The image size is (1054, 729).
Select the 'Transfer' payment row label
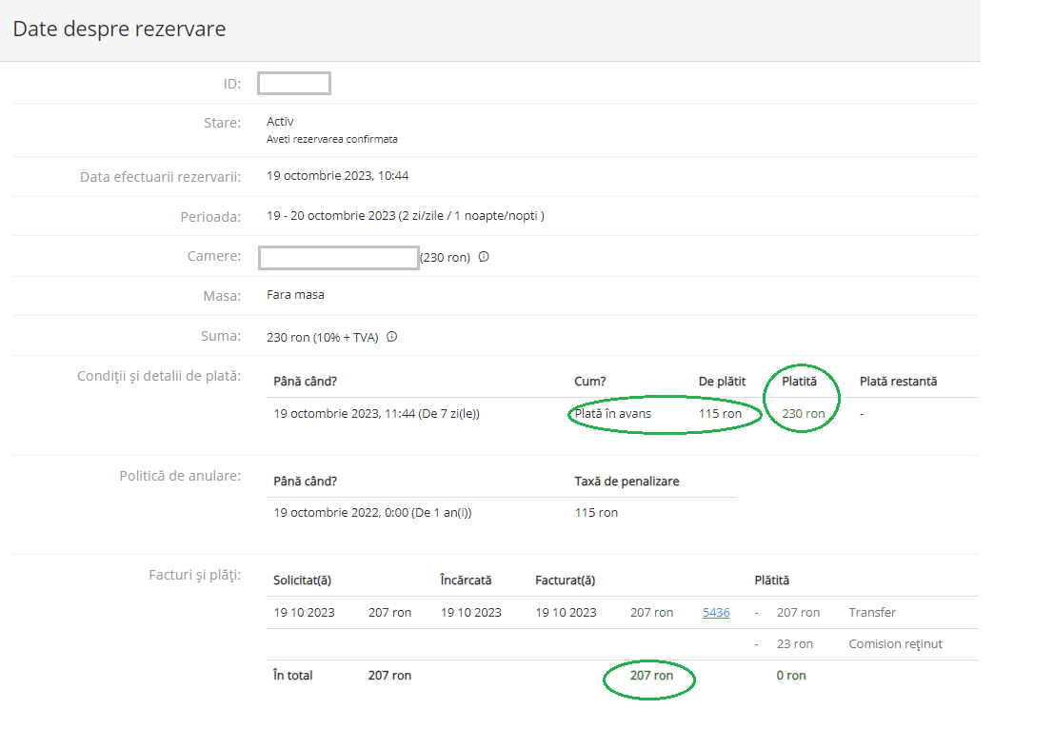[x=871, y=613]
